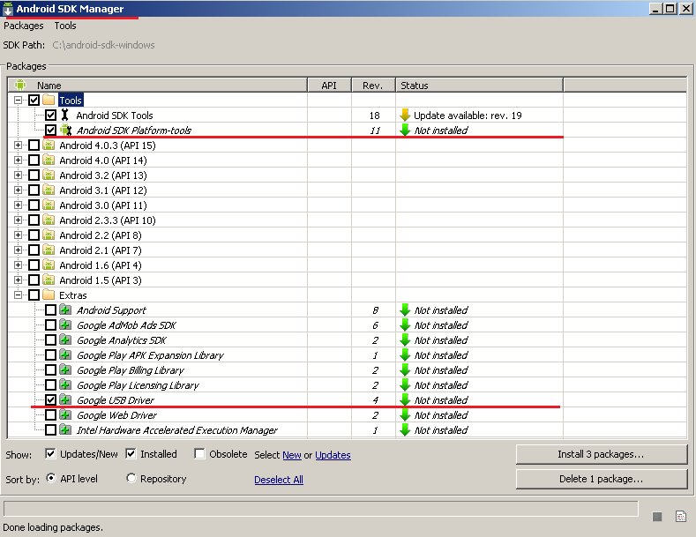Click the API column header
The height and width of the screenshot is (537, 696).
329,86
